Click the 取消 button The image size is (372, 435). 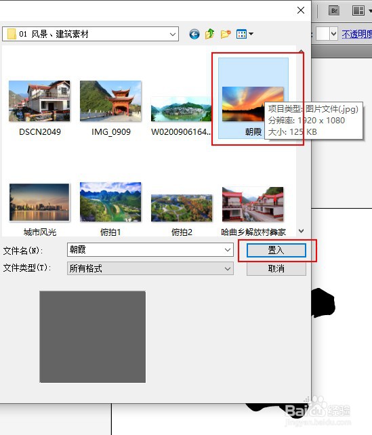(x=276, y=268)
